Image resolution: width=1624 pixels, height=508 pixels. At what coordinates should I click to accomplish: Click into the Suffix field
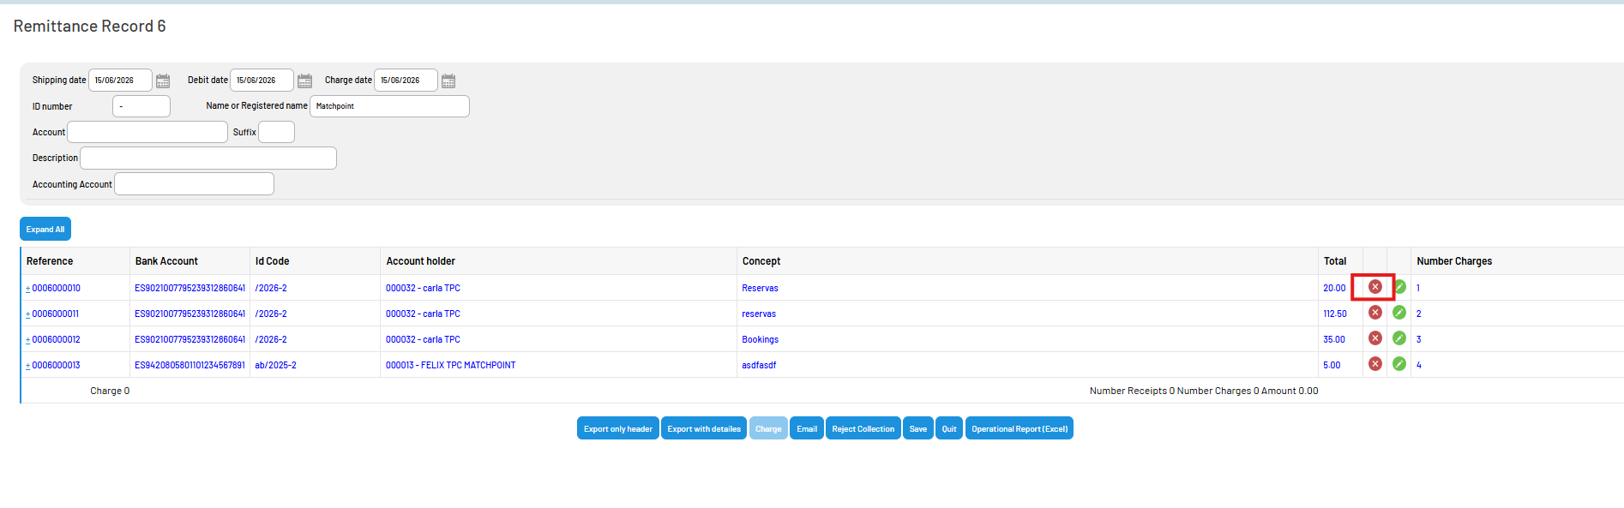click(x=277, y=132)
